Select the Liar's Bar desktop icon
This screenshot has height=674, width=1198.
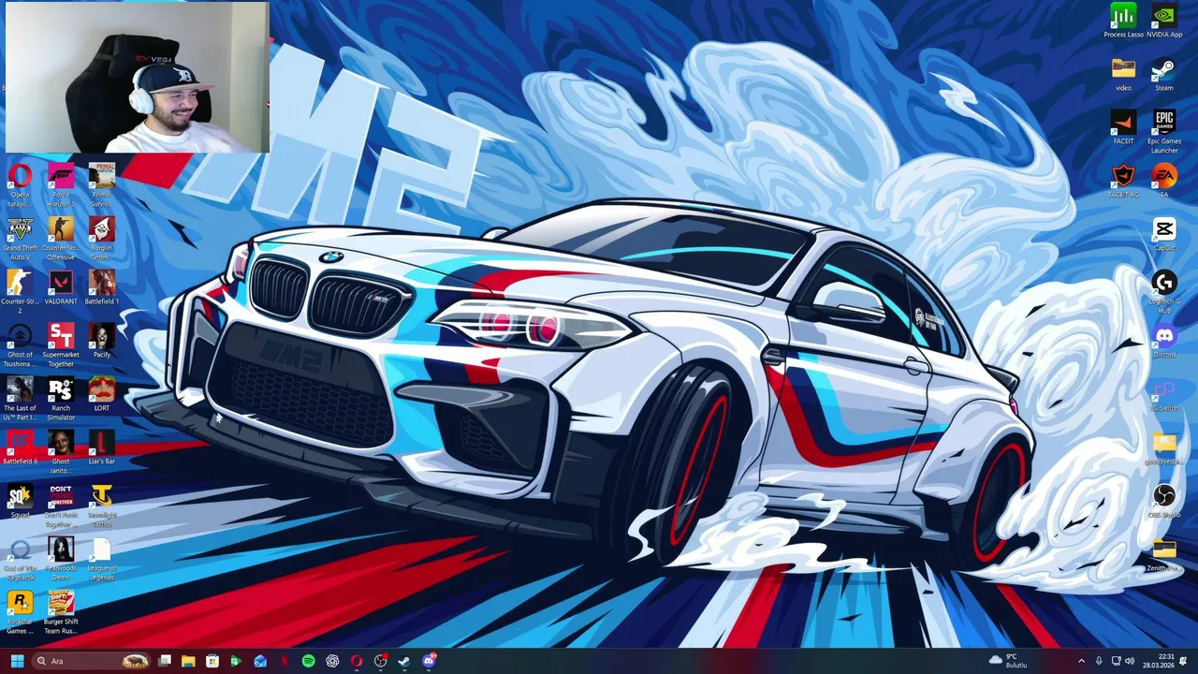click(x=102, y=447)
